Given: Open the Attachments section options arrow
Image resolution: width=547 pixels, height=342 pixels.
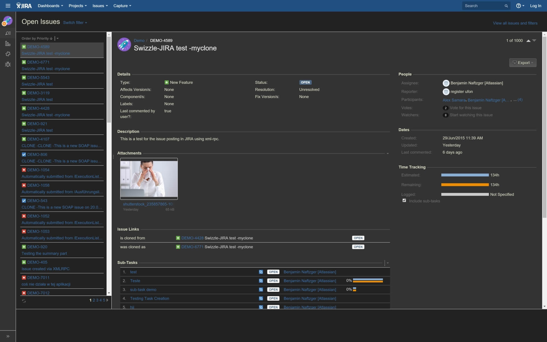Looking at the screenshot, I should (x=387, y=154).
